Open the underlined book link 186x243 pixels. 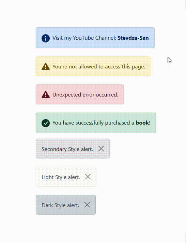(142, 123)
